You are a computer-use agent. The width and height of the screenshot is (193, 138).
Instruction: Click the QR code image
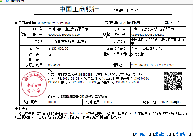click(x=173, y=81)
